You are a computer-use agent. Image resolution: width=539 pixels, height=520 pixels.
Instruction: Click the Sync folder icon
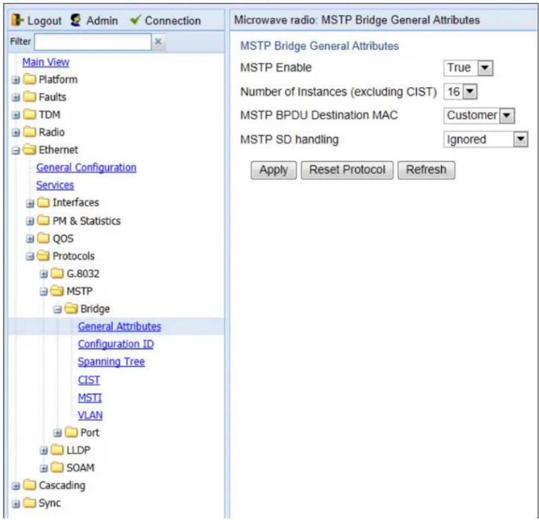30,503
